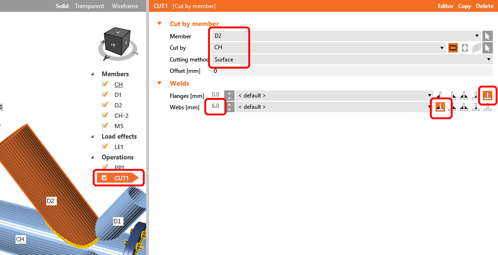498x255 pixels.
Task: Open Flanges weld material default dropdown
Action: pyautogui.click(x=334, y=95)
